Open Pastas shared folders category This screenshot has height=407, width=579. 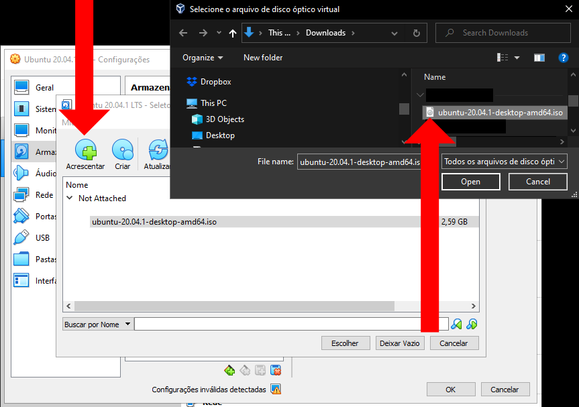[x=34, y=259]
